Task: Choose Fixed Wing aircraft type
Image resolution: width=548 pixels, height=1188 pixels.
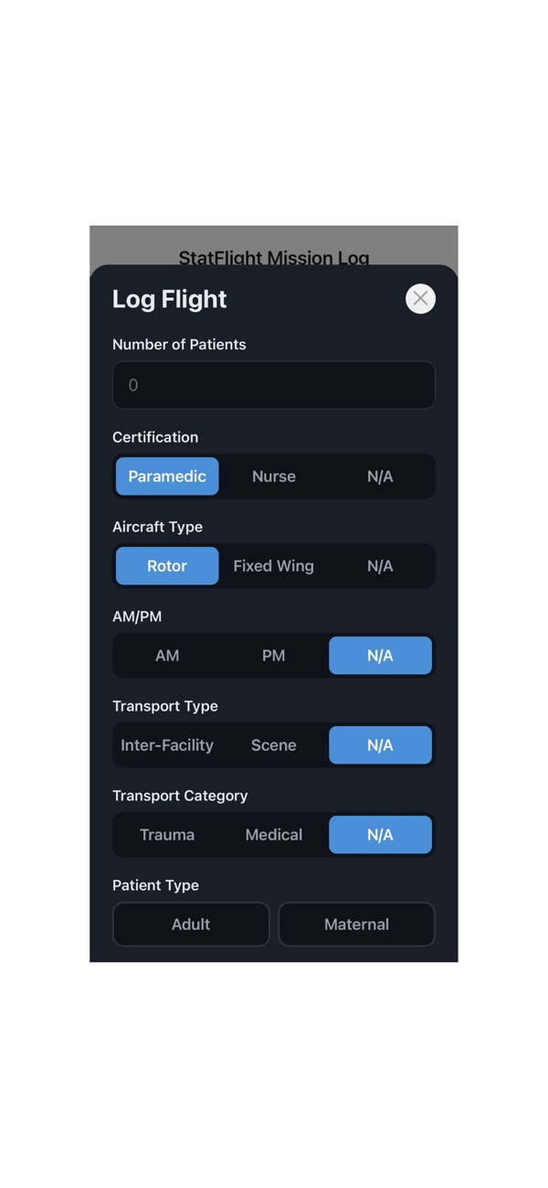Action: click(x=274, y=566)
